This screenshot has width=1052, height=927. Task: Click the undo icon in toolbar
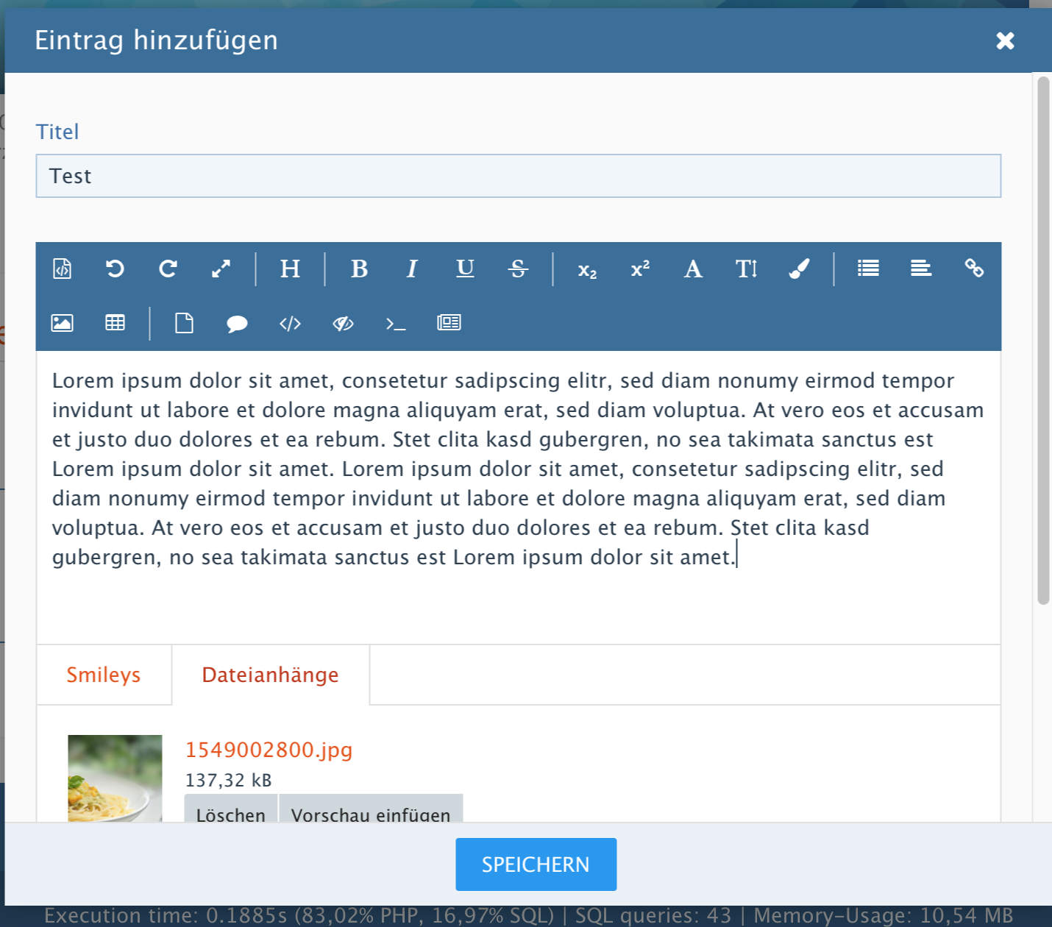(115, 269)
